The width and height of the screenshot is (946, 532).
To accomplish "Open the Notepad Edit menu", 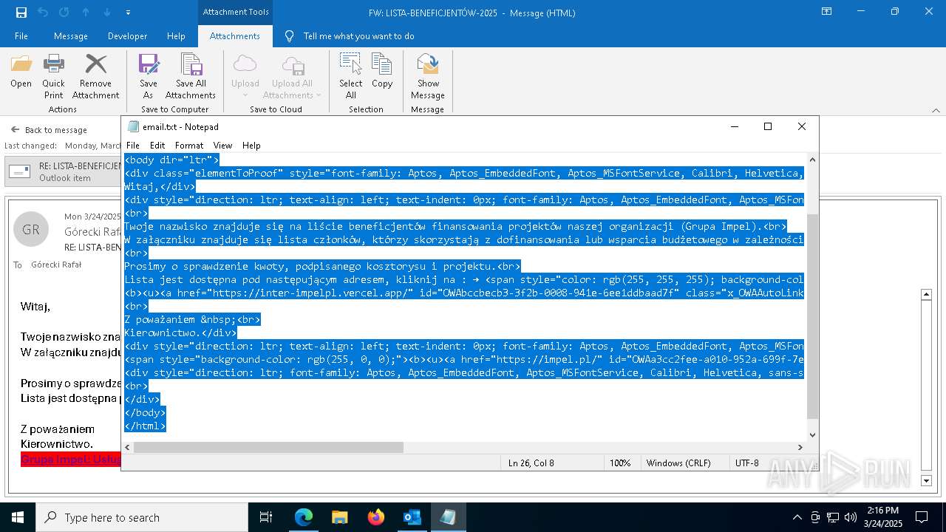I will 157,146.
